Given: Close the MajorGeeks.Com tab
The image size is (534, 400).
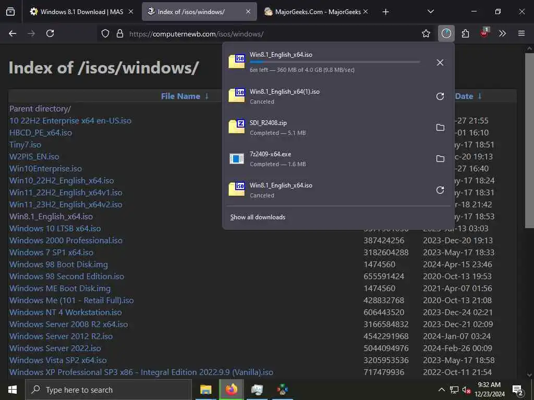Looking at the screenshot, I should [x=366, y=11].
